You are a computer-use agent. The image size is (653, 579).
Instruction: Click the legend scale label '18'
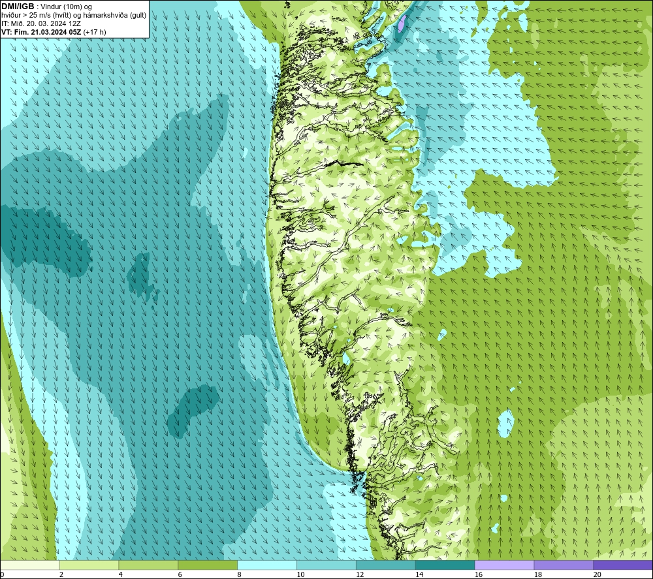537,574
